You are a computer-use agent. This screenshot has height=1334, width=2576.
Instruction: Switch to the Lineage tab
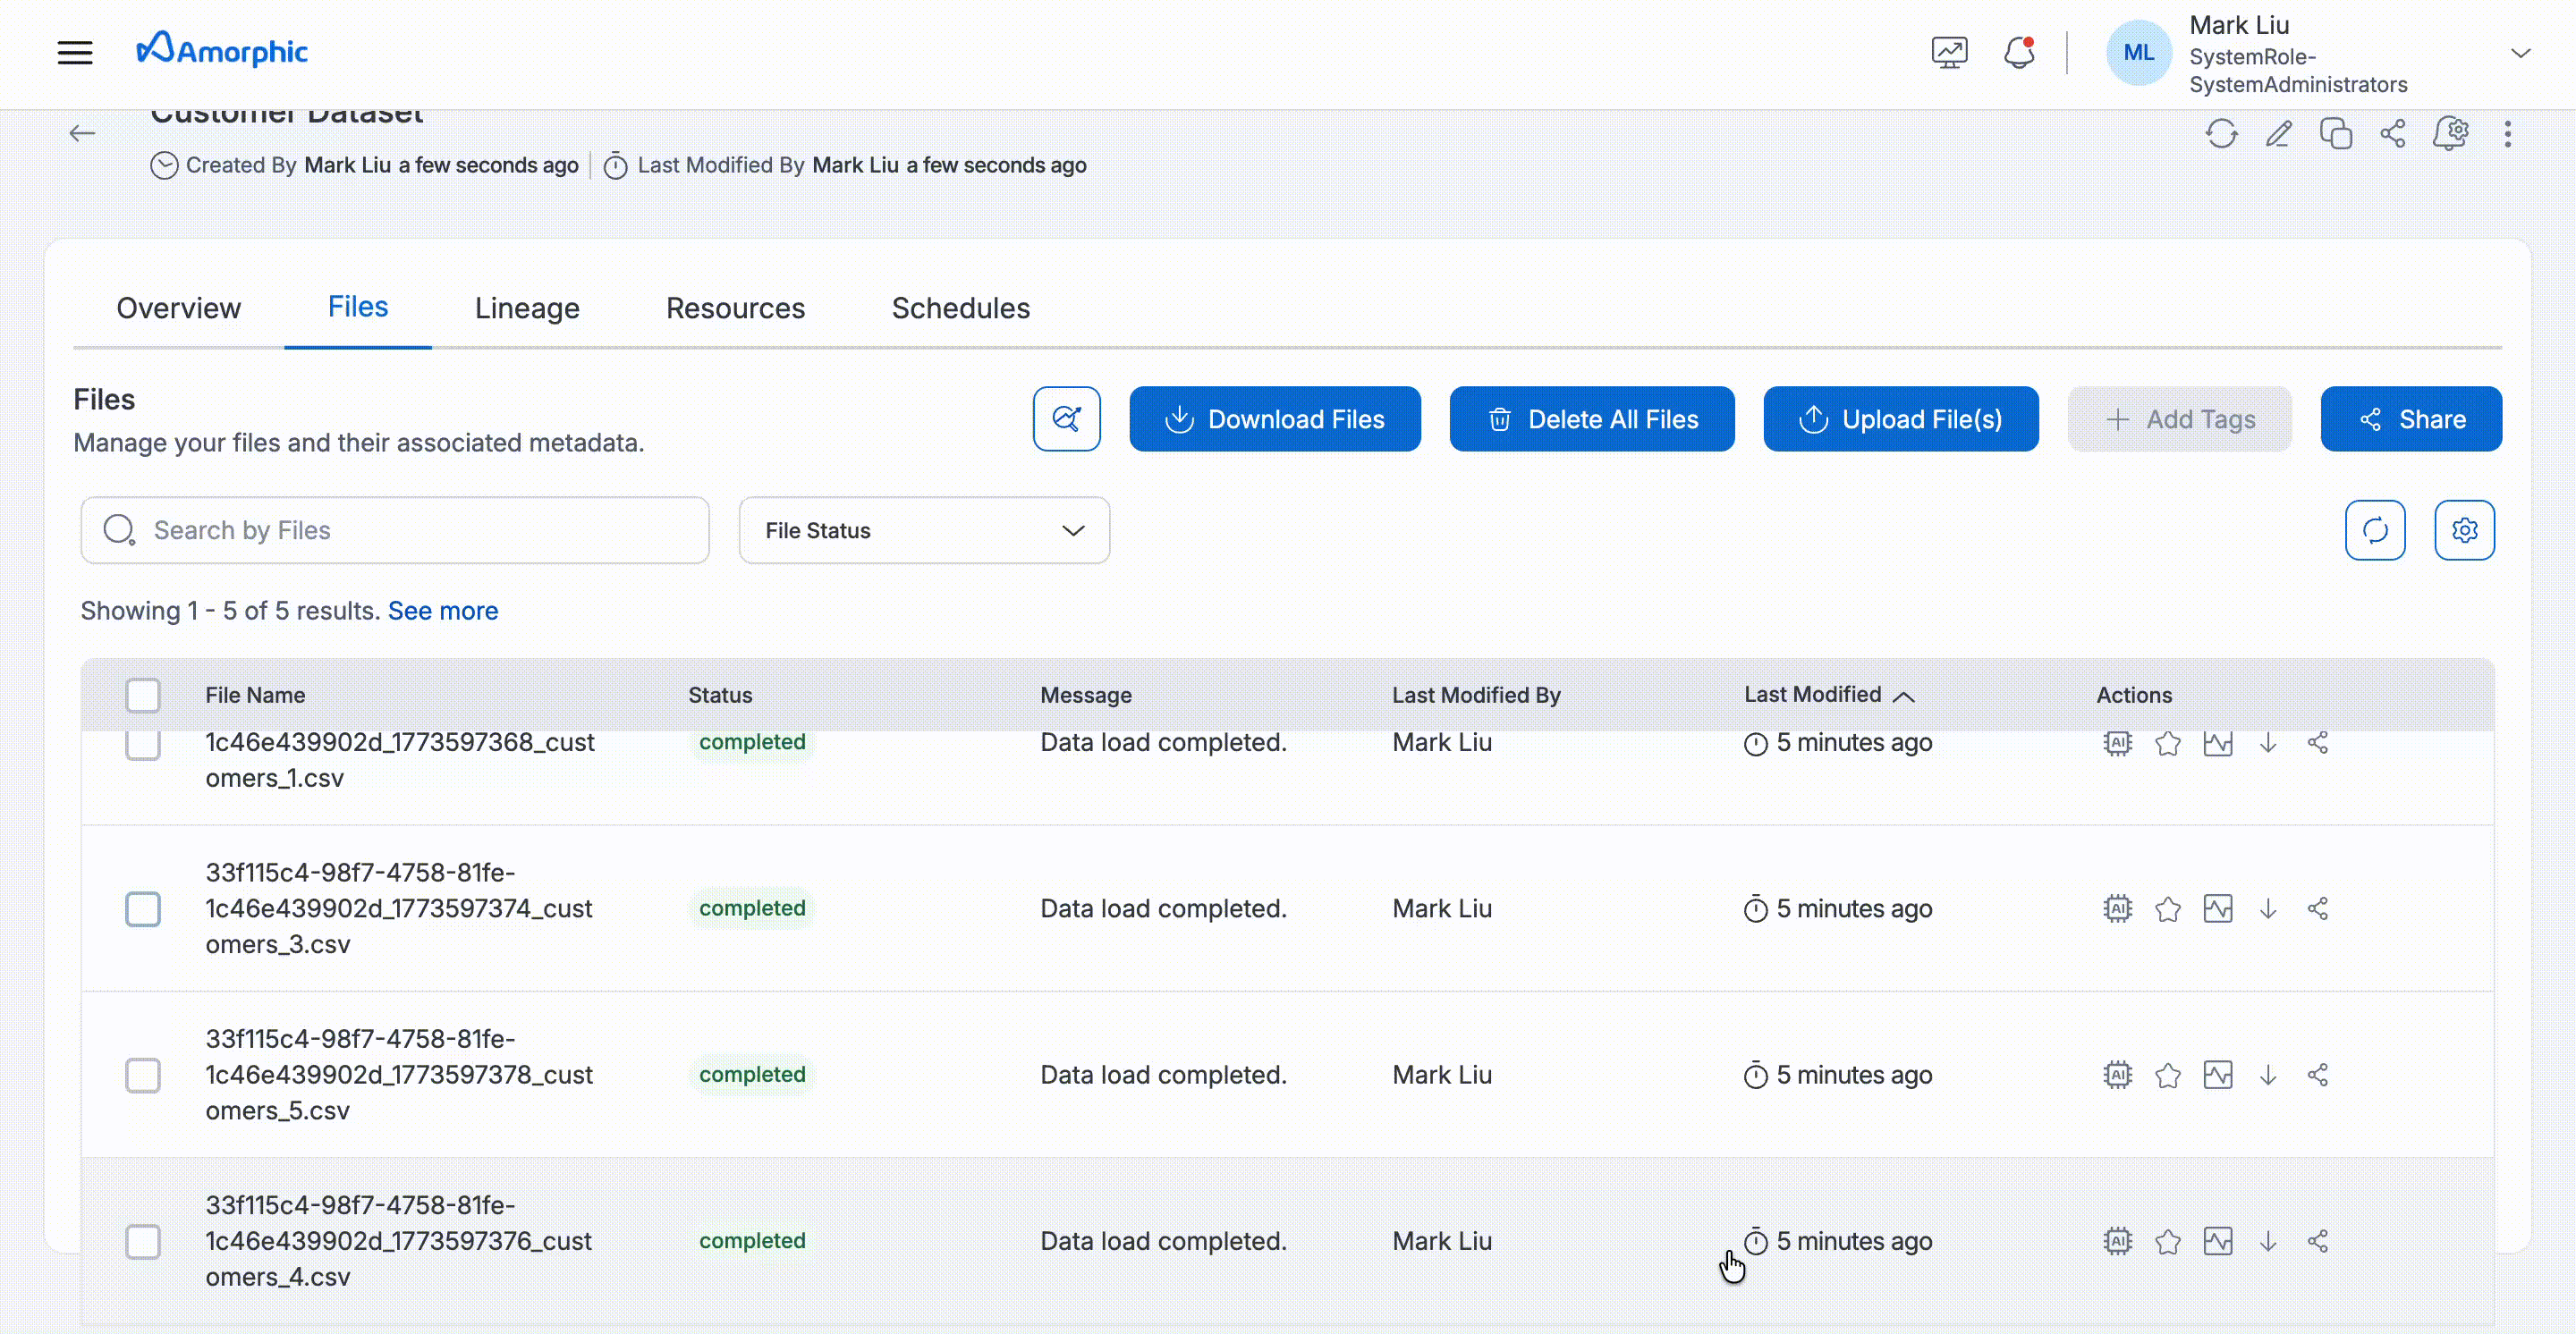[x=527, y=308]
